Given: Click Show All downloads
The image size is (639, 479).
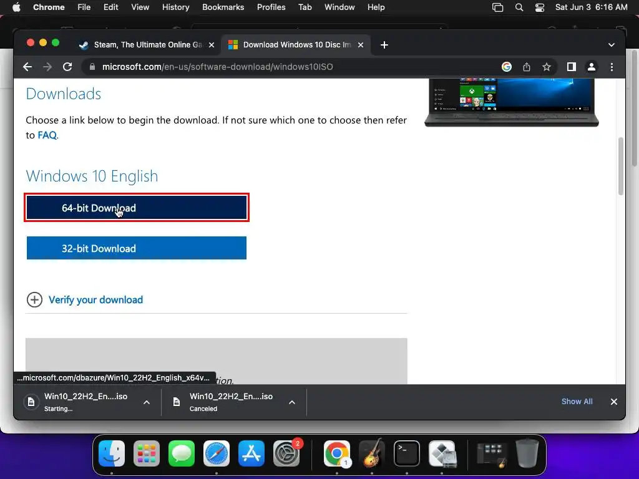Looking at the screenshot, I should click(577, 402).
